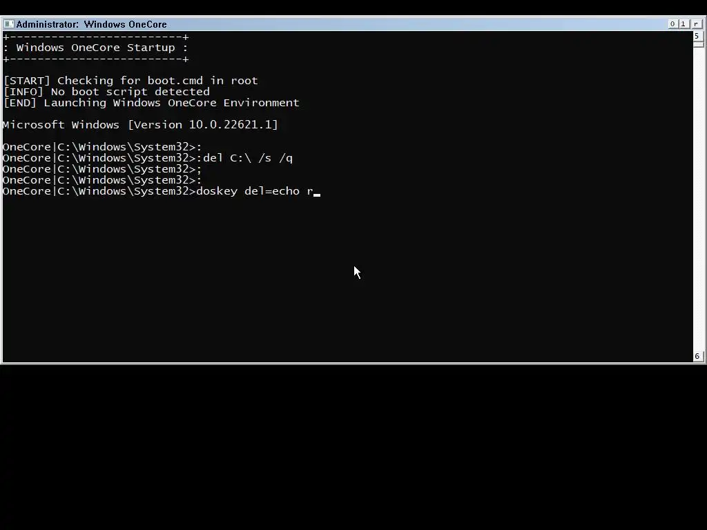Click the '[START] Checking for boot.cmd in root' line
707x530 pixels.
[130, 81]
